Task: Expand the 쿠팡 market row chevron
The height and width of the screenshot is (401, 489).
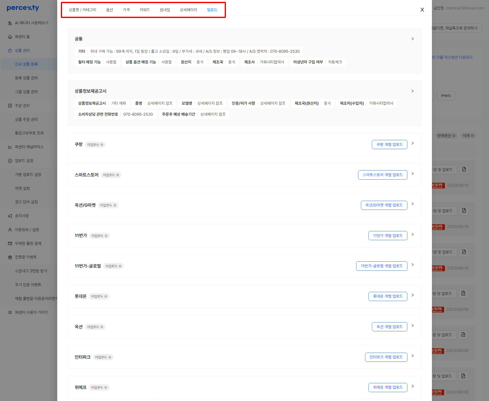Action: click(413, 143)
